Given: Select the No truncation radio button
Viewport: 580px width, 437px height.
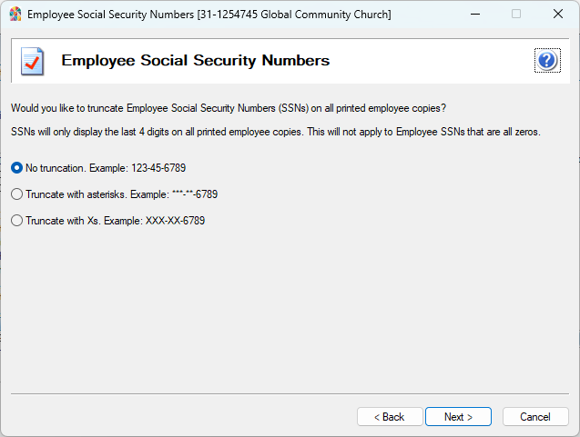Looking at the screenshot, I should coord(16,168).
